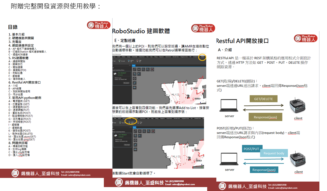Click the Disconnect button in upper RoboStudio panel
Screen dimensions: 327x191
pos(126,83)
